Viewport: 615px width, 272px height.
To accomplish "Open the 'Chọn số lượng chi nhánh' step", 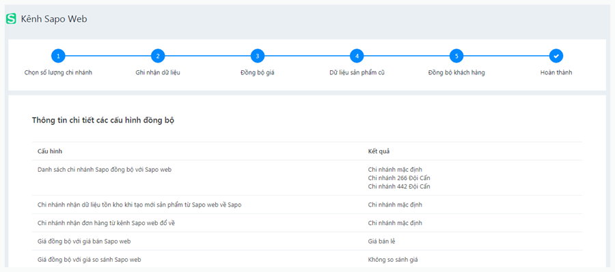I will coord(58,73).
